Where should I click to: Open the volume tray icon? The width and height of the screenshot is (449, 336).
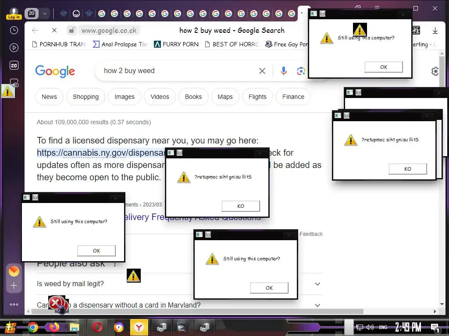coord(370,327)
